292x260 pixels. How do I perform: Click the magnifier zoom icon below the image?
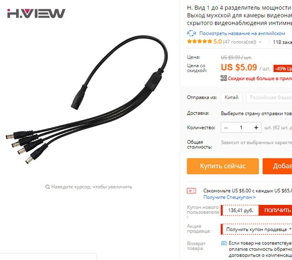[47, 187]
